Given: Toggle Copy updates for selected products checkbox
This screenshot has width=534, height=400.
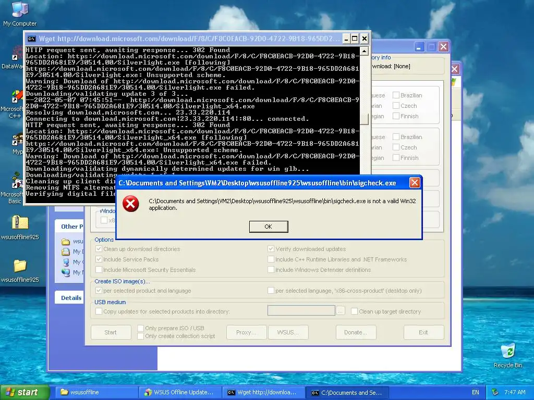Looking at the screenshot, I should point(99,311).
